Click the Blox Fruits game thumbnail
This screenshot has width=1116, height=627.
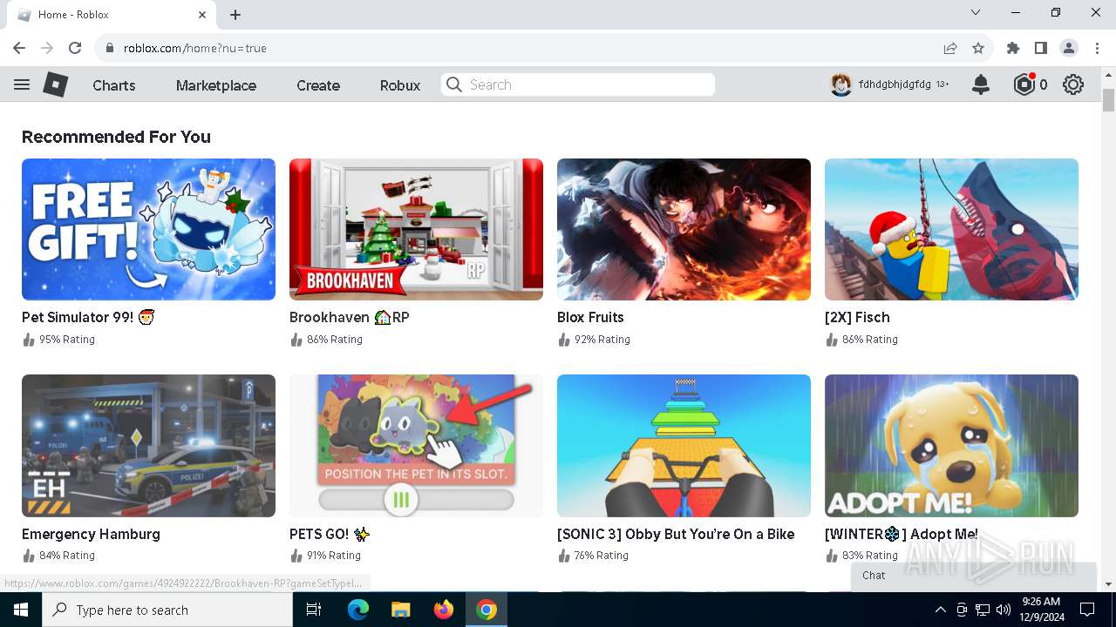tap(684, 229)
